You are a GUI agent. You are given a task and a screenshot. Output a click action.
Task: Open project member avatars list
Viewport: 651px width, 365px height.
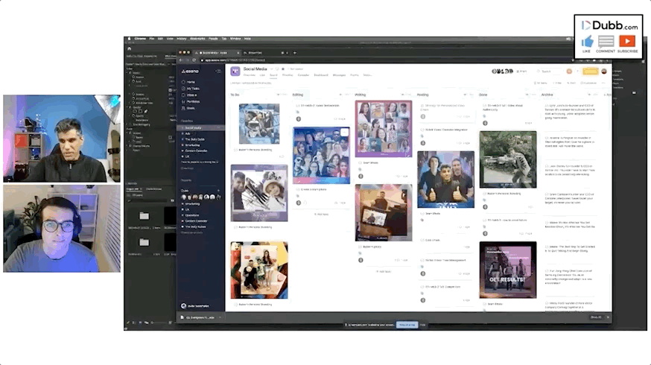[x=502, y=72]
